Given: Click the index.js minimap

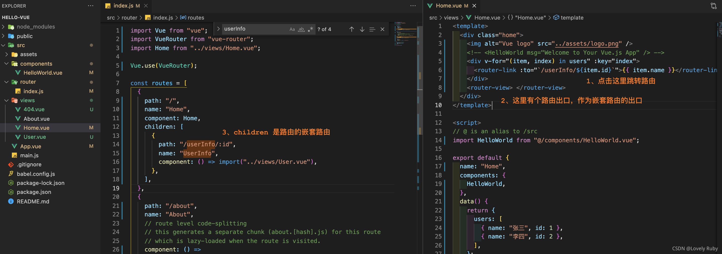Looking at the screenshot, I should point(405,34).
